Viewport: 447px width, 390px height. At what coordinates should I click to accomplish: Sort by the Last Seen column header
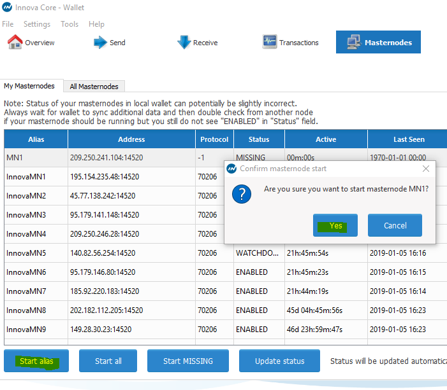coord(409,139)
